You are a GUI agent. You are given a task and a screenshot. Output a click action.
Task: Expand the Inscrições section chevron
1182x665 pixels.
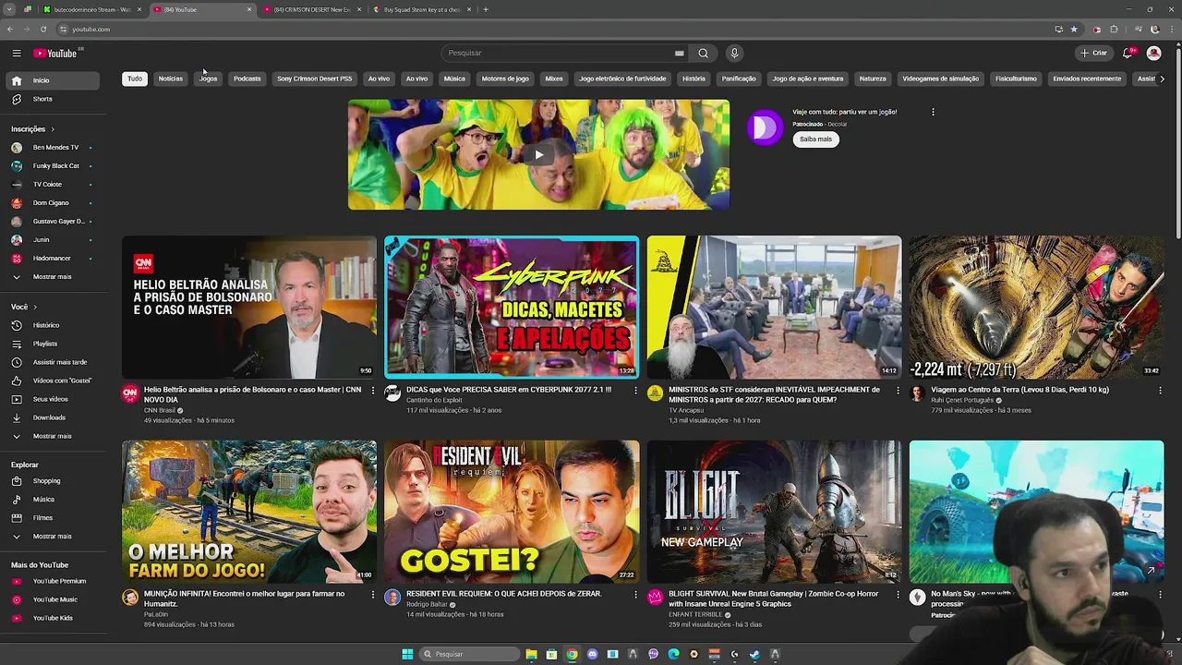tap(53, 129)
